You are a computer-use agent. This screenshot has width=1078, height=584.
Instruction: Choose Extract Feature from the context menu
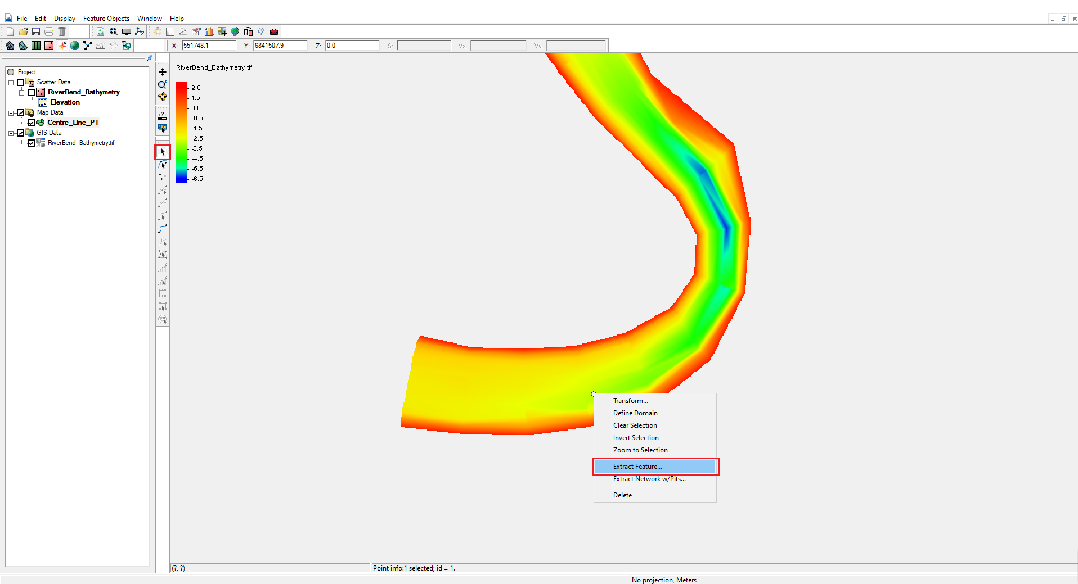point(637,467)
